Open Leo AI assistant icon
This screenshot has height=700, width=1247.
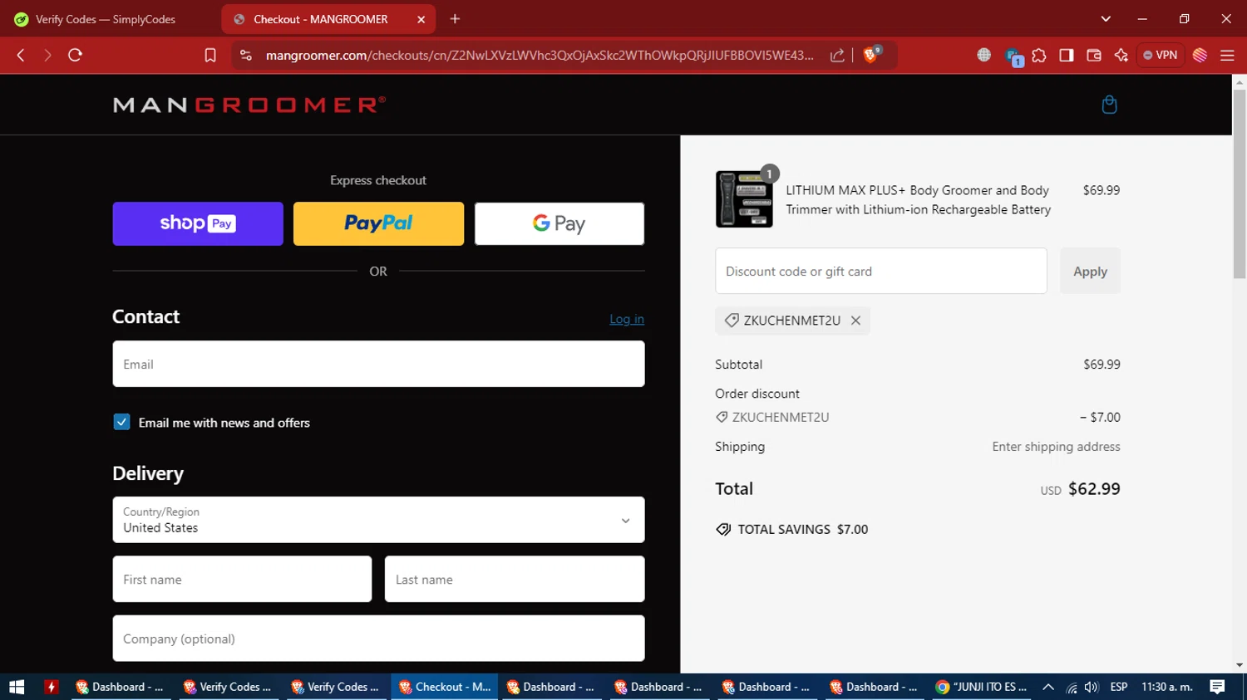1121,55
